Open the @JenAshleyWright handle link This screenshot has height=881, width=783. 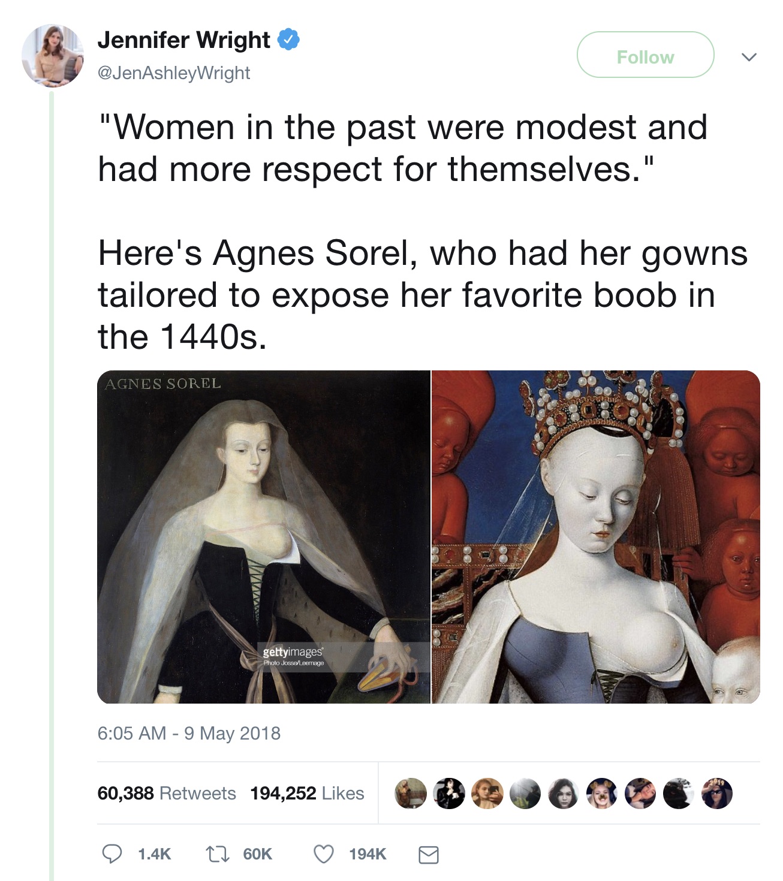coord(173,73)
